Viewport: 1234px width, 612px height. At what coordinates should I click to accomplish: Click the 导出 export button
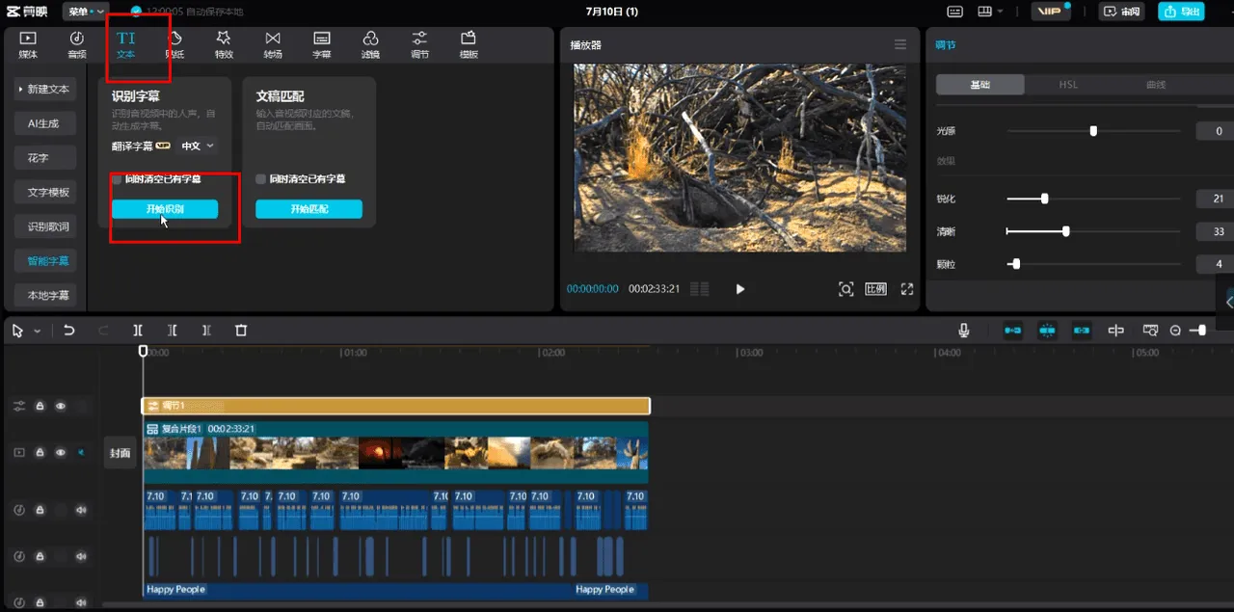coord(1183,12)
